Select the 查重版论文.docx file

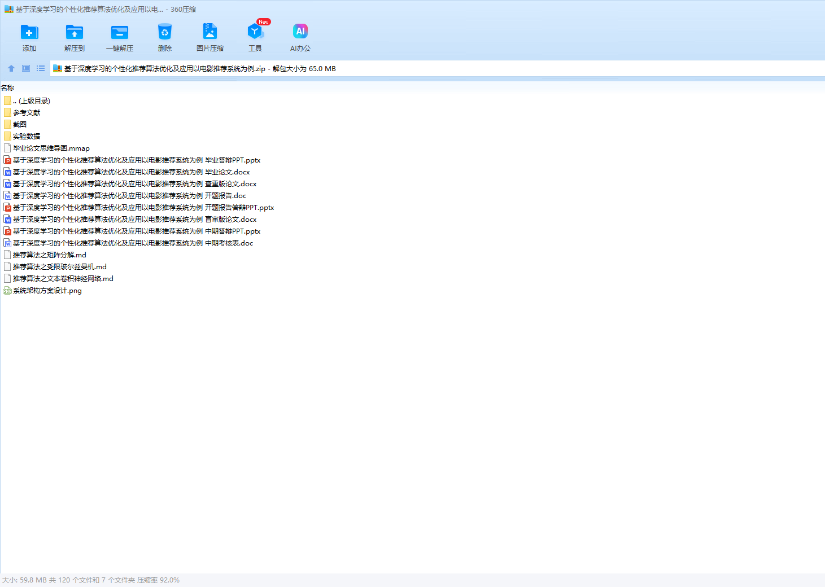[x=134, y=184]
